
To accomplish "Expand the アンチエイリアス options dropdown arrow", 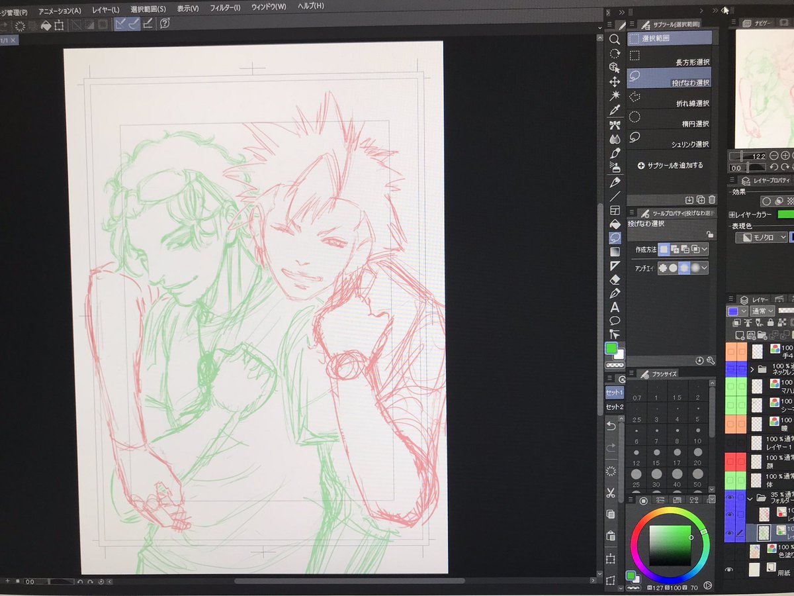I will click(704, 268).
